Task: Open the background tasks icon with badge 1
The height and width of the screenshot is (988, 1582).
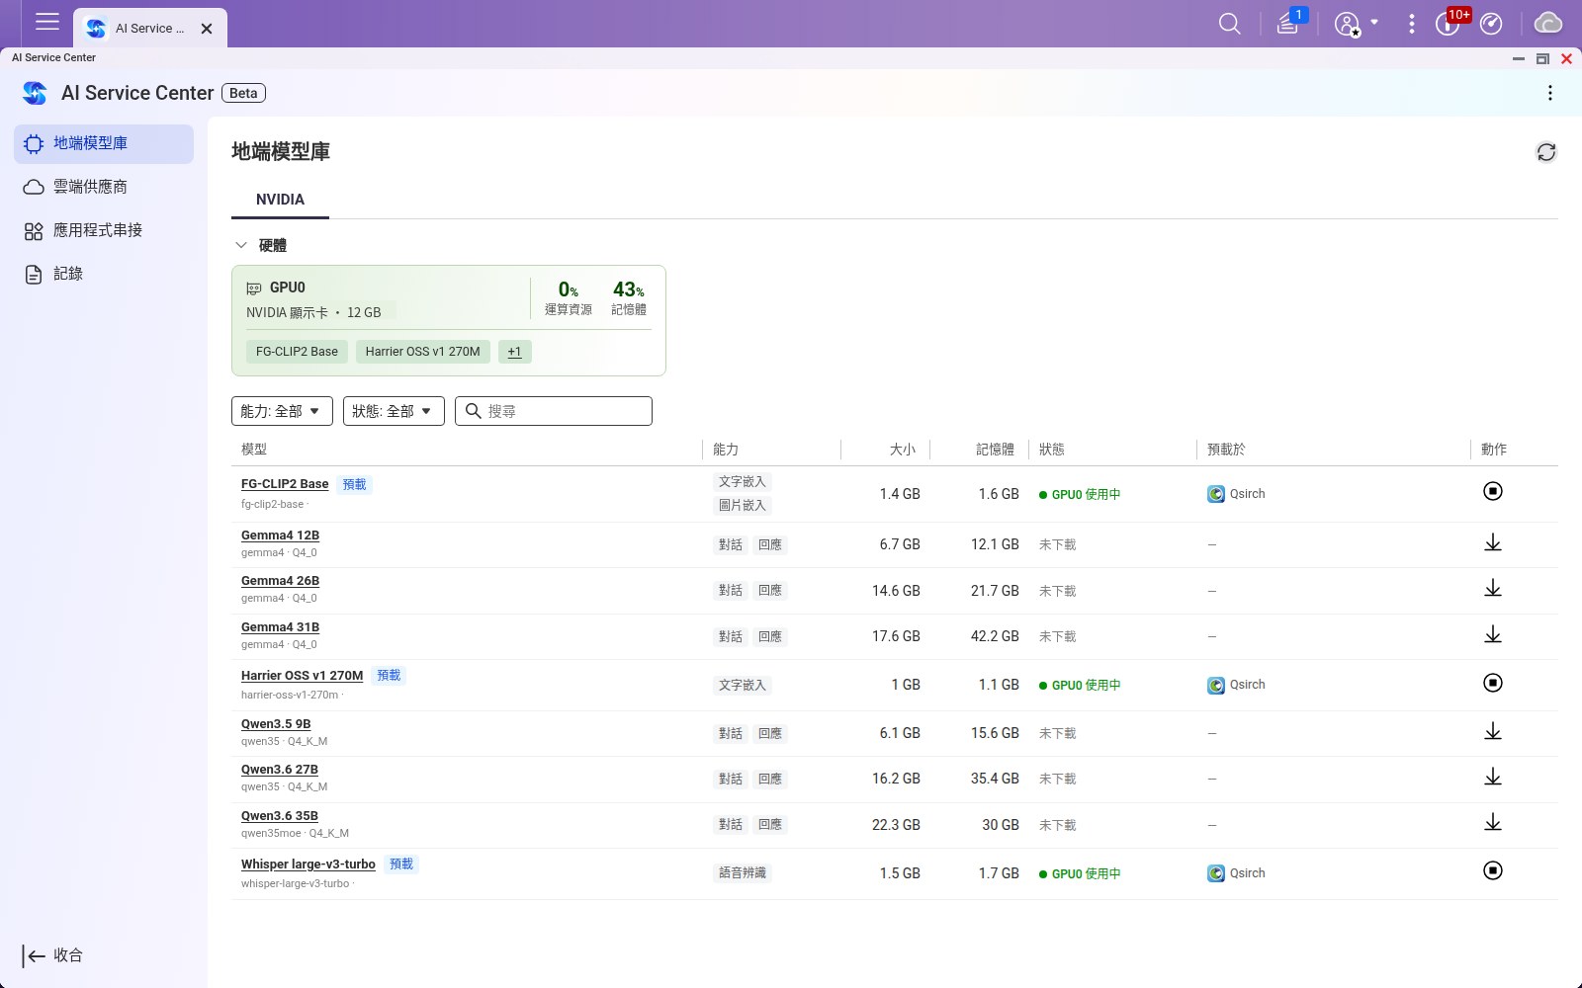Action: 1289,23
